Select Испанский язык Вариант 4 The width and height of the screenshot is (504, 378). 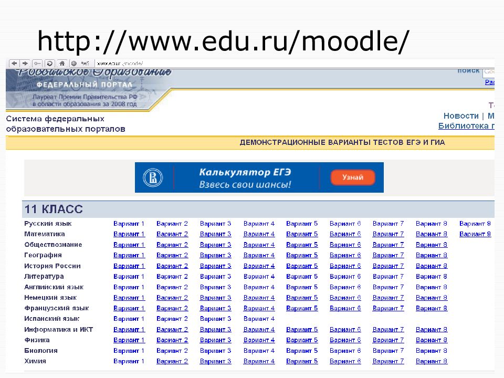click(259, 319)
